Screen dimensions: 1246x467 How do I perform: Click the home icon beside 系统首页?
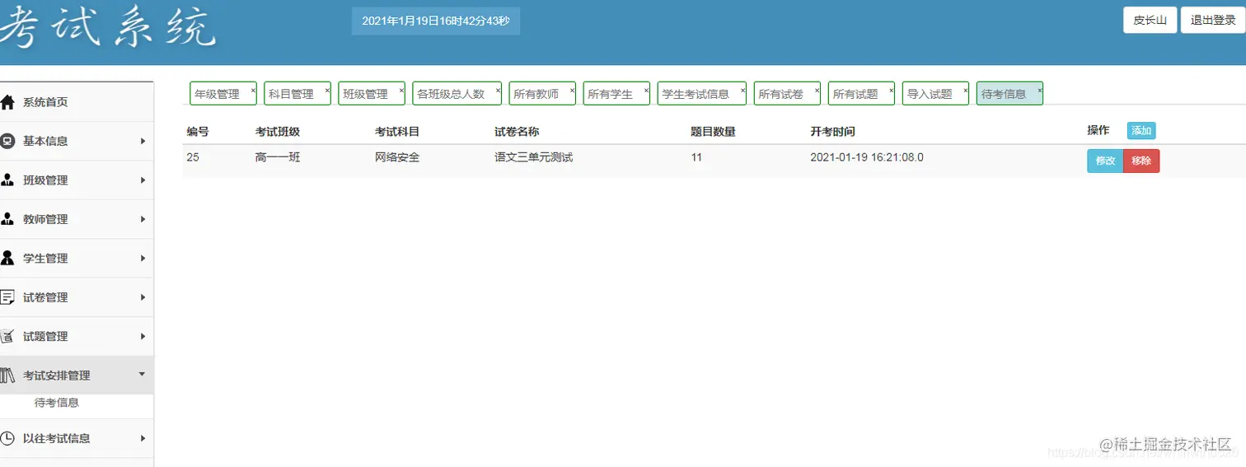coord(7,102)
